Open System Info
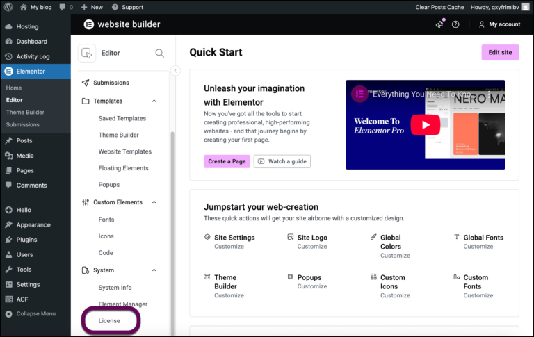 point(115,288)
